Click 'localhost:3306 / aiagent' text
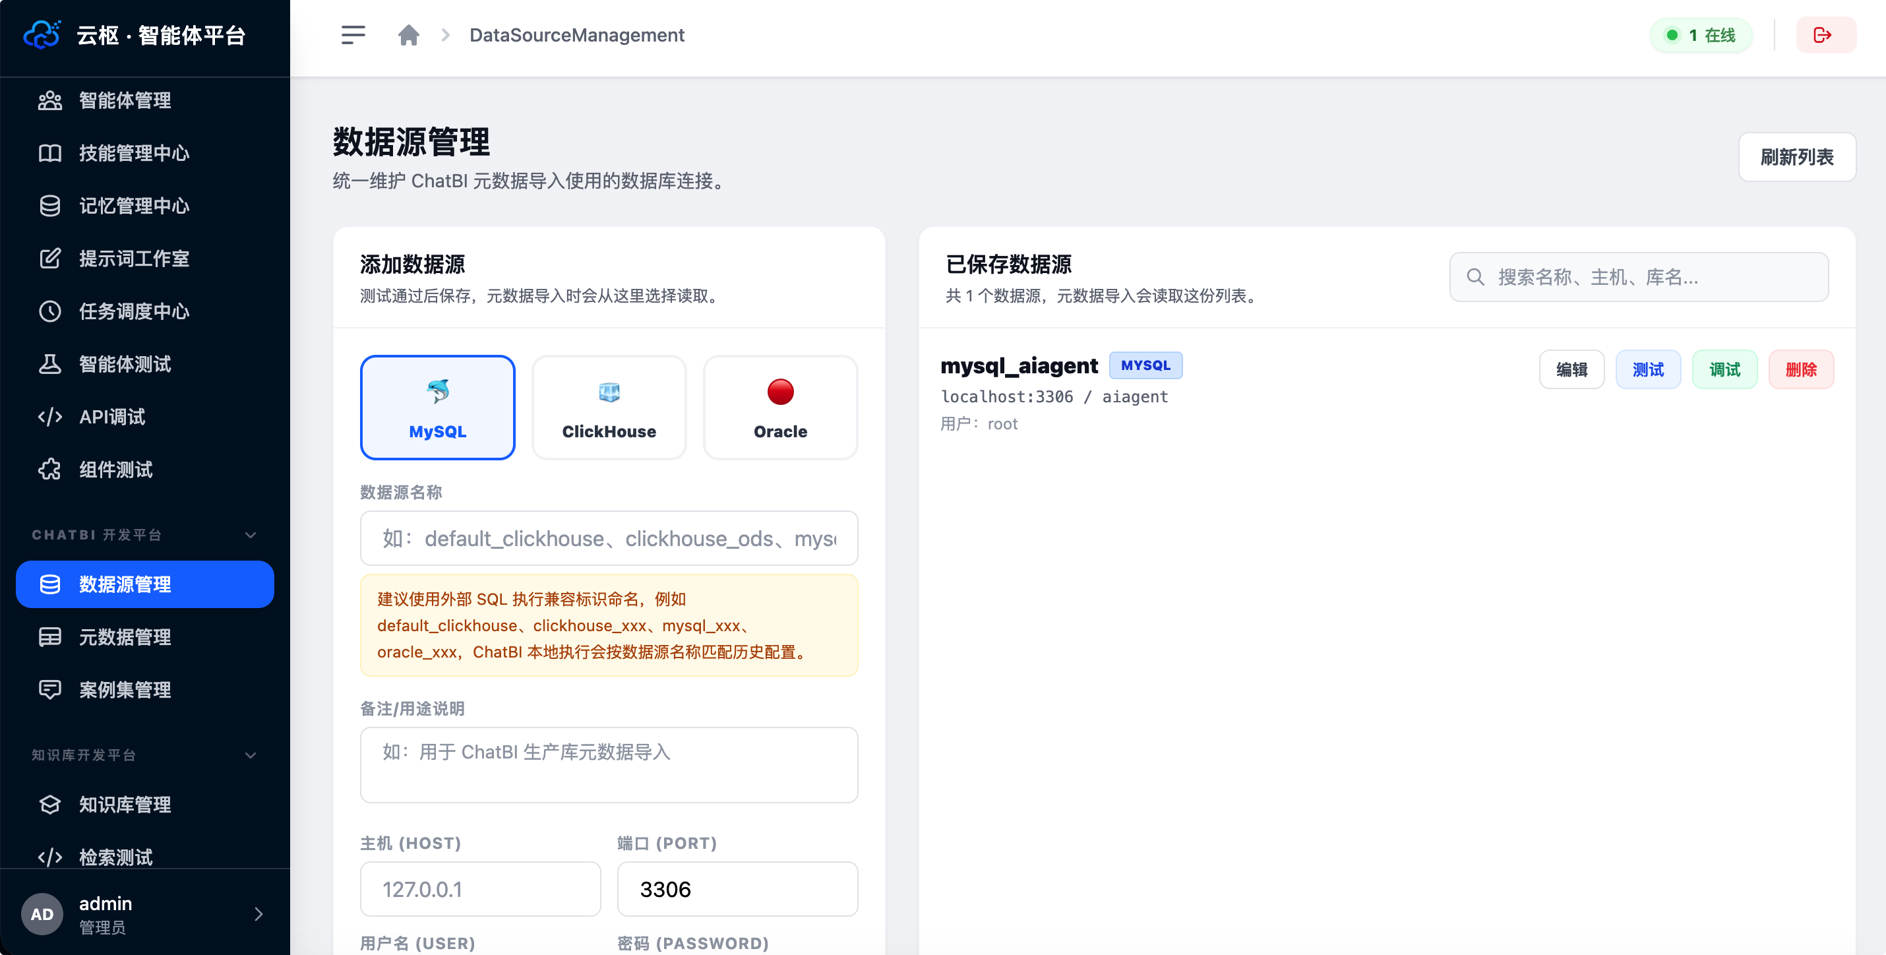This screenshot has height=955, width=1886. point(1054,396)
